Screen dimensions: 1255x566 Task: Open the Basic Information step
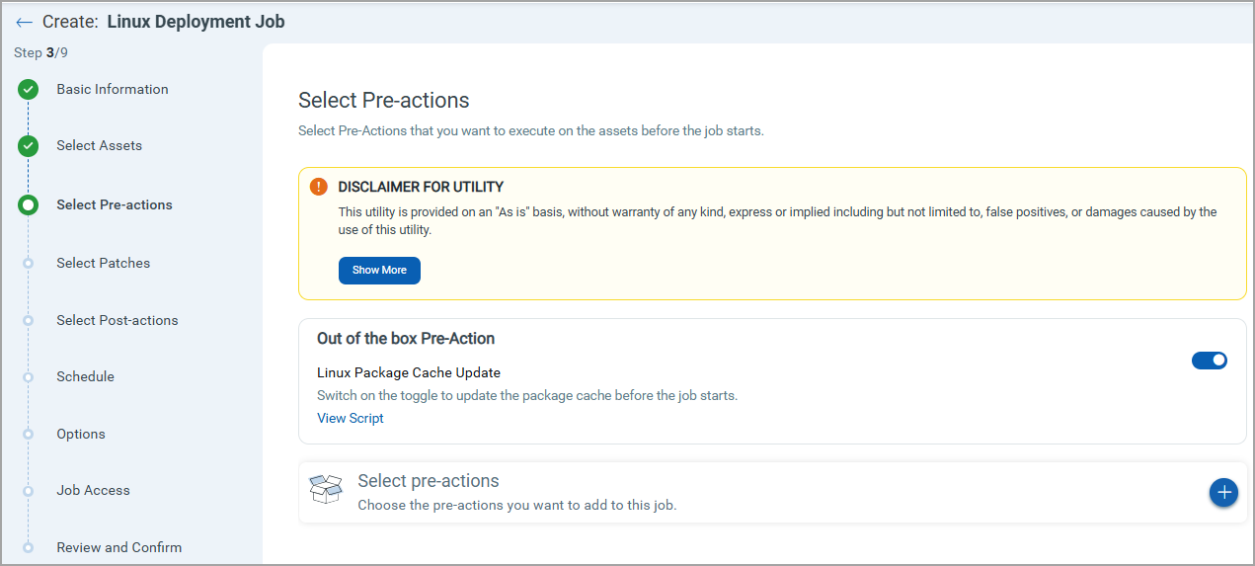coord(113,90)
